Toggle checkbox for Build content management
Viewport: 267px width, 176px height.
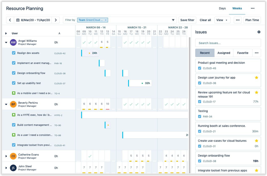[14, 125]
